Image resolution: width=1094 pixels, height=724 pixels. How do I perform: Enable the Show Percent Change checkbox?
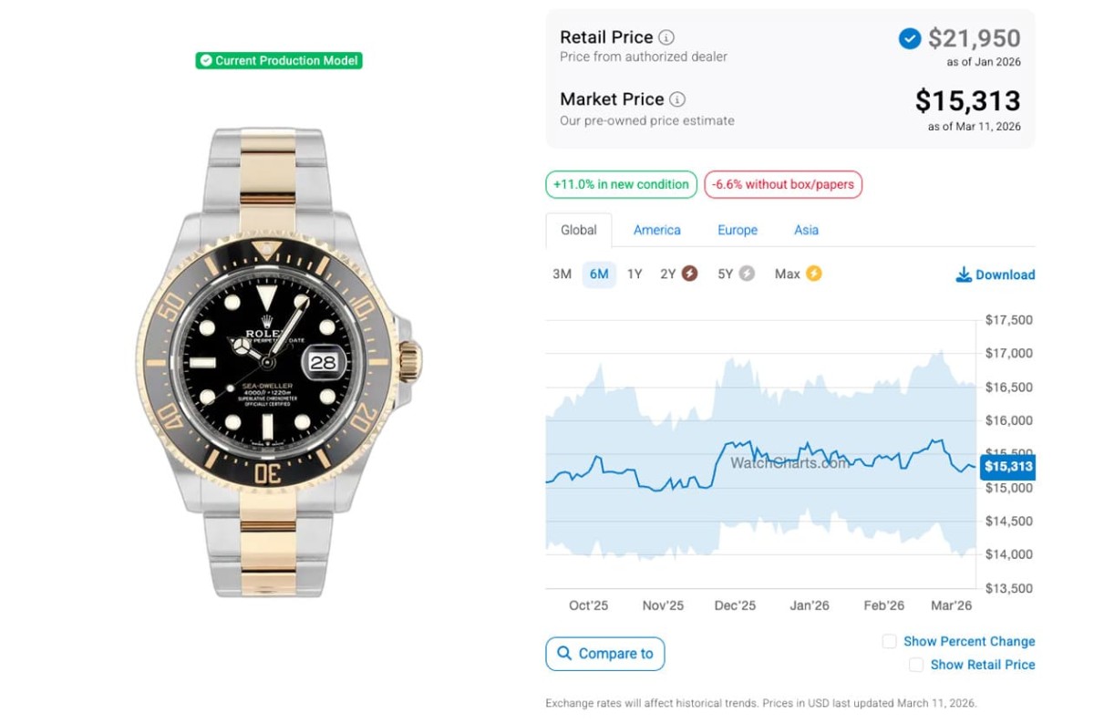point(890,641)
